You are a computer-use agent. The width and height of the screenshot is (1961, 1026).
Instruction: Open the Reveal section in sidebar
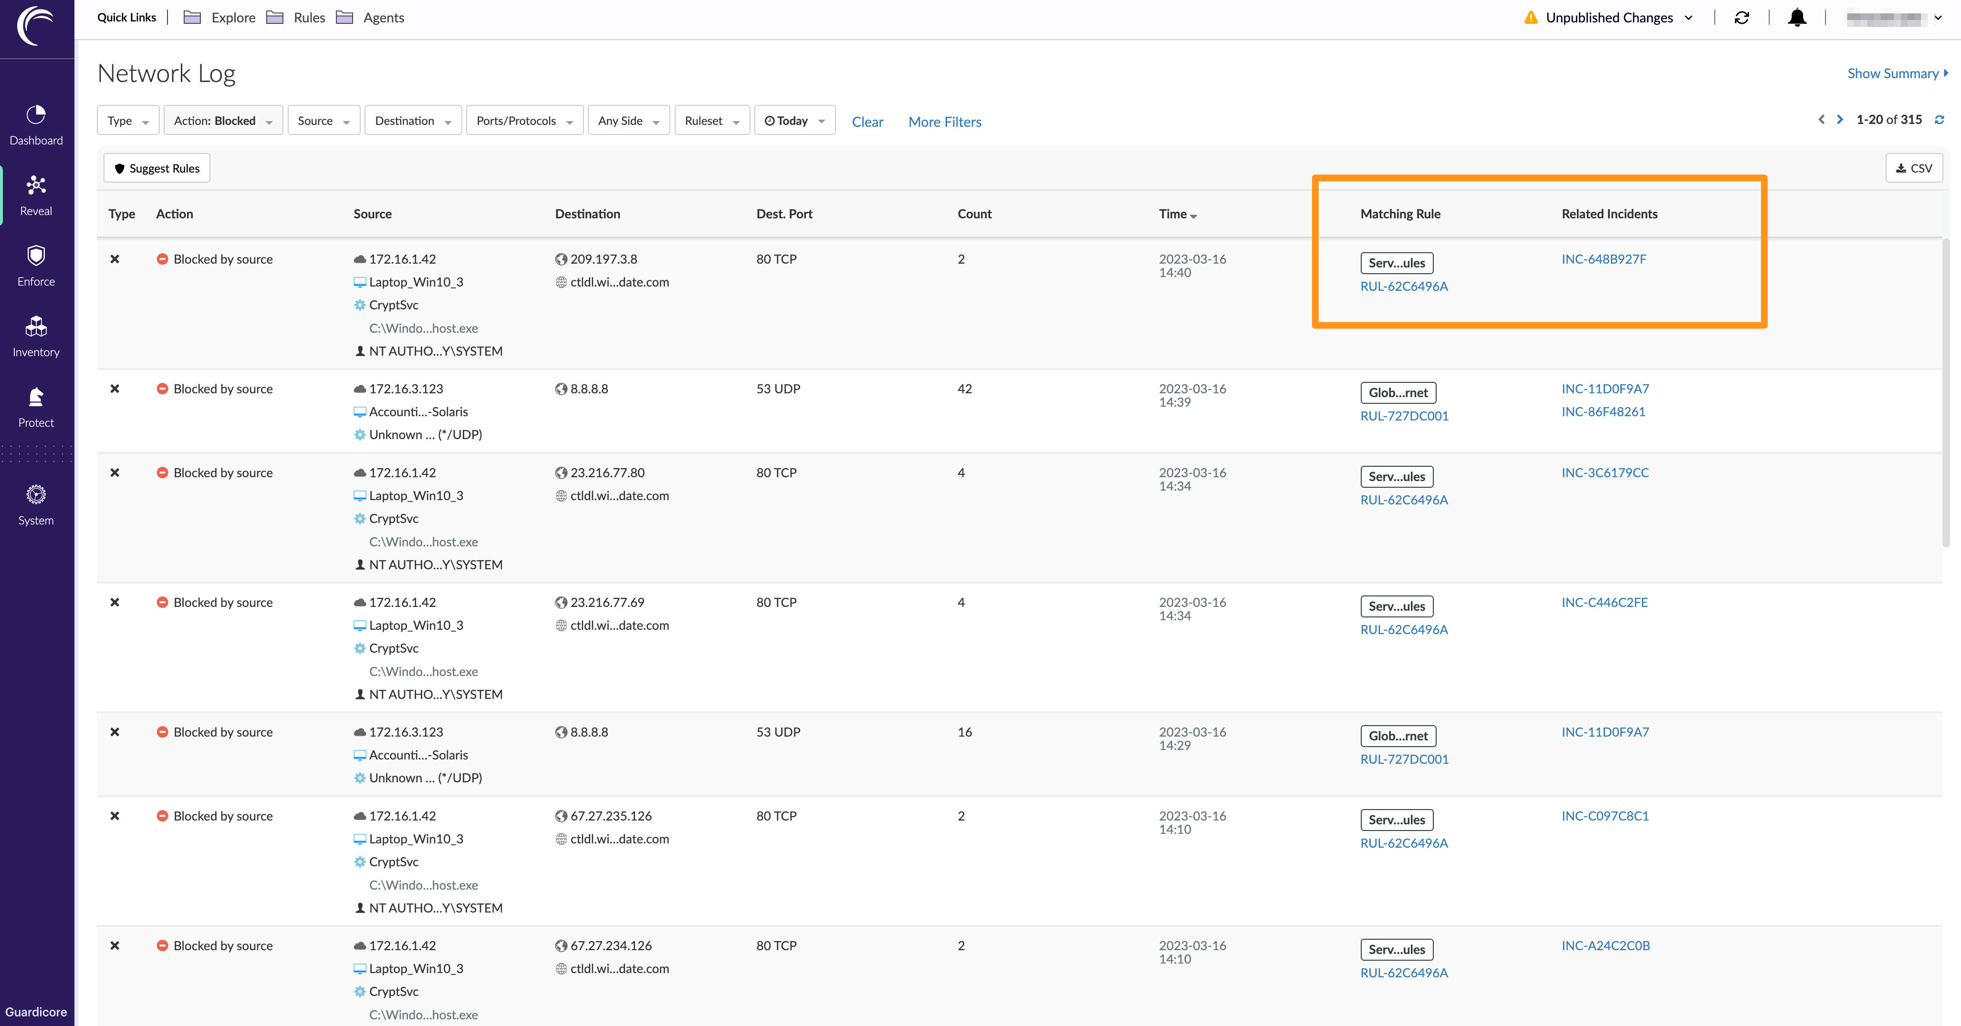36,195
